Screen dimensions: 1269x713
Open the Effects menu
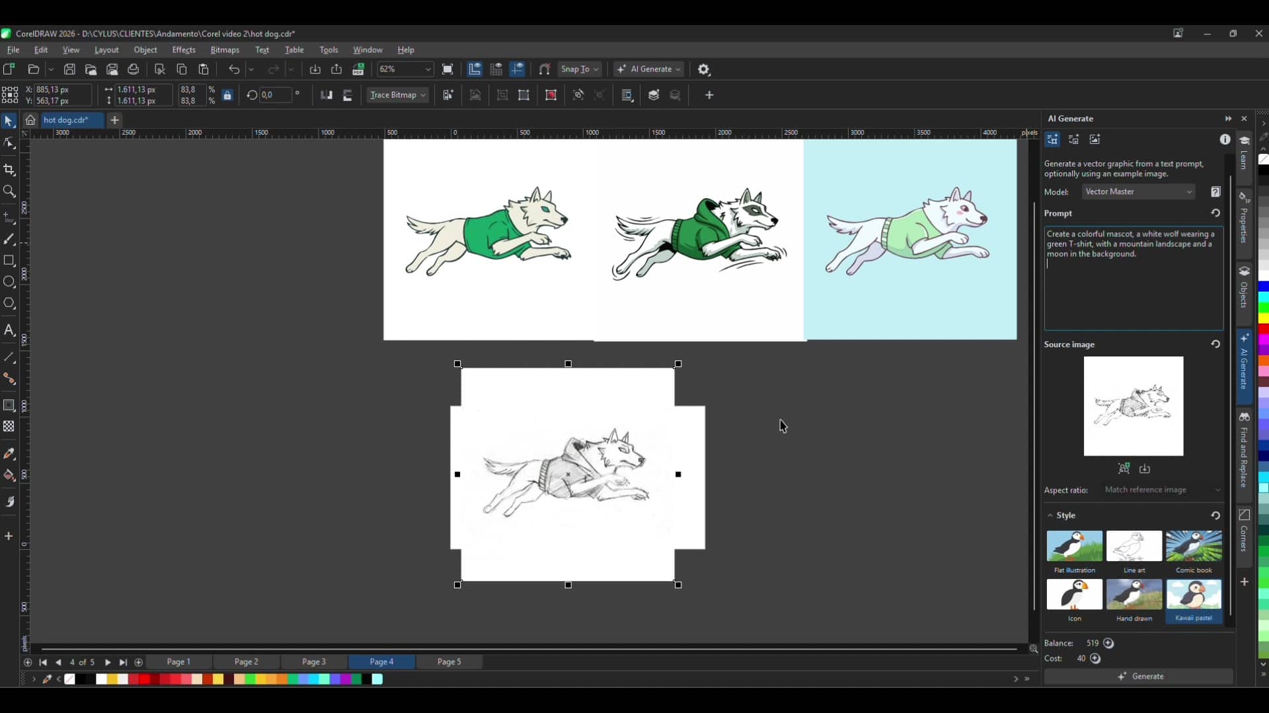(184, 50)
